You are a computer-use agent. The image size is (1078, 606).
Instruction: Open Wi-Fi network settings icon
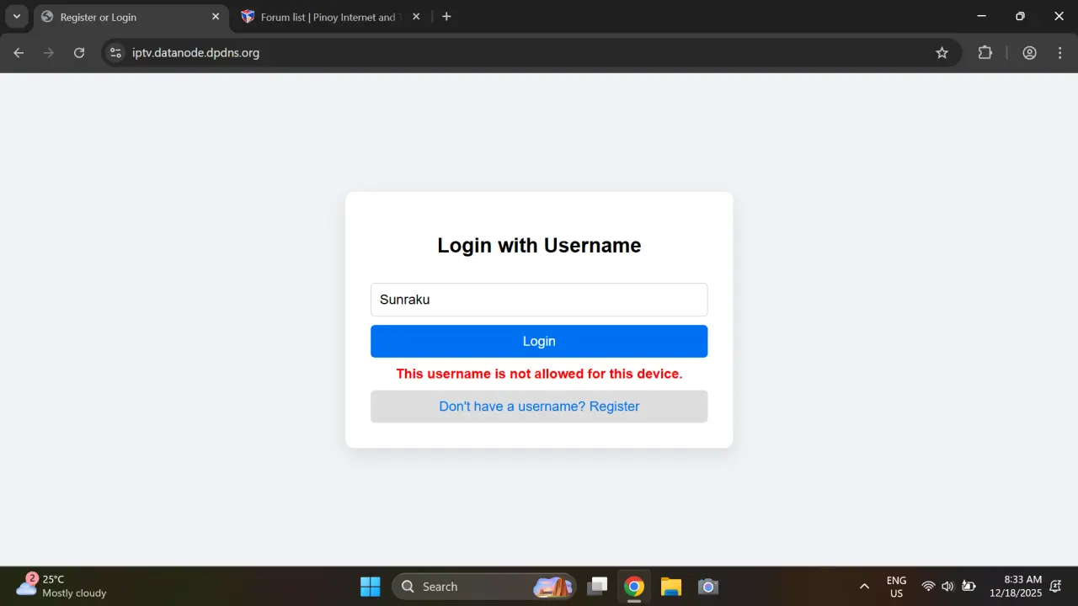click(928, 587)
